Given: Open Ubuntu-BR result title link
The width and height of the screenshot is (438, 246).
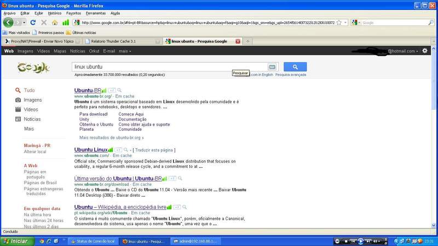Looking at the screenshot, I should (88, 90).
